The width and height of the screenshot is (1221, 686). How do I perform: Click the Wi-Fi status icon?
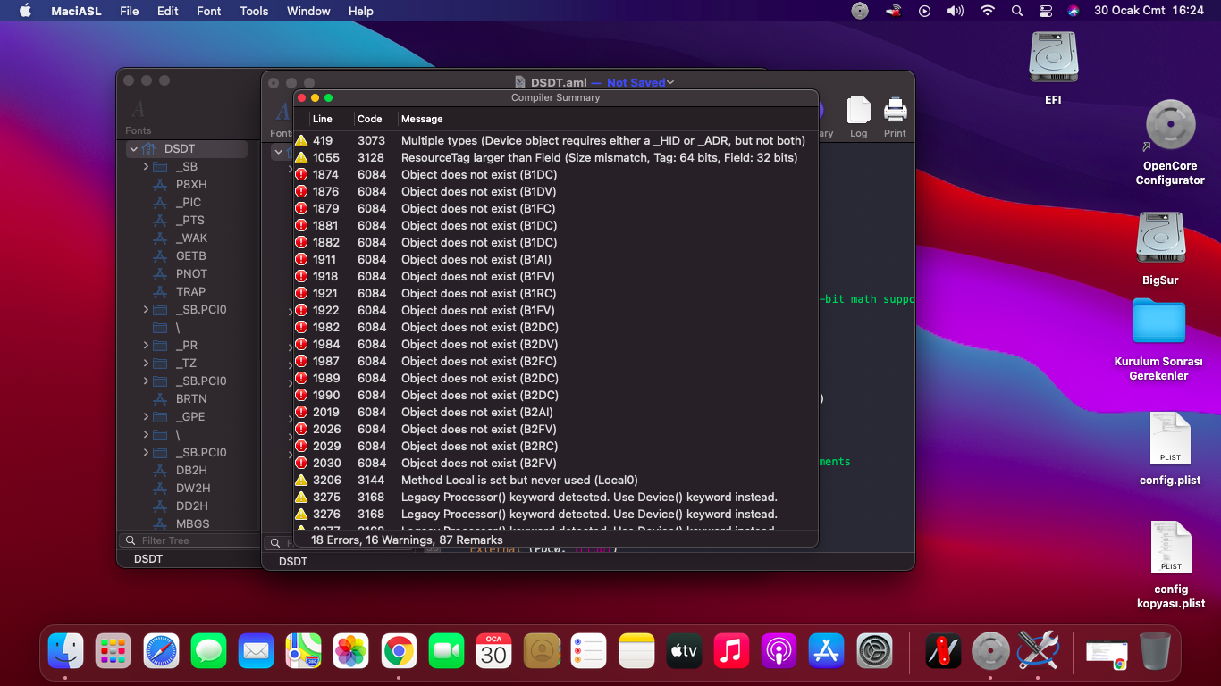988,11
